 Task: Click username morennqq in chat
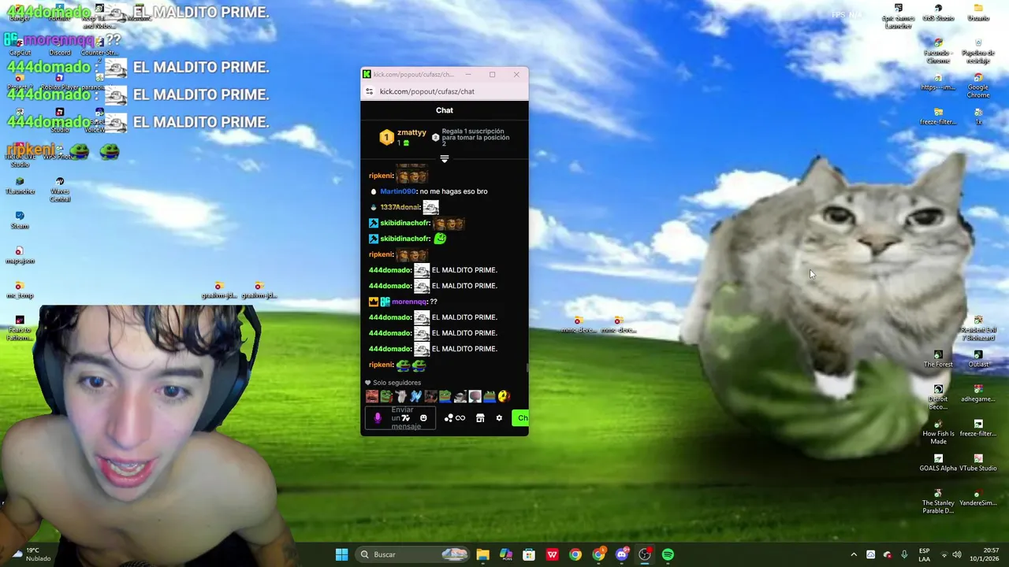pos(409,302)
